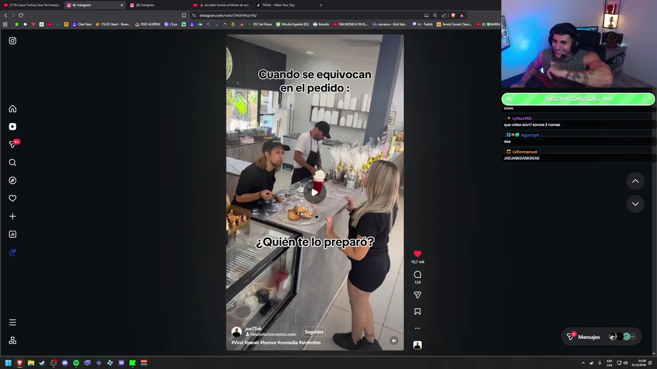Open the Tanuki Sunset Classic bookmark
657x369 pixels.
click(x=454, y=24)
